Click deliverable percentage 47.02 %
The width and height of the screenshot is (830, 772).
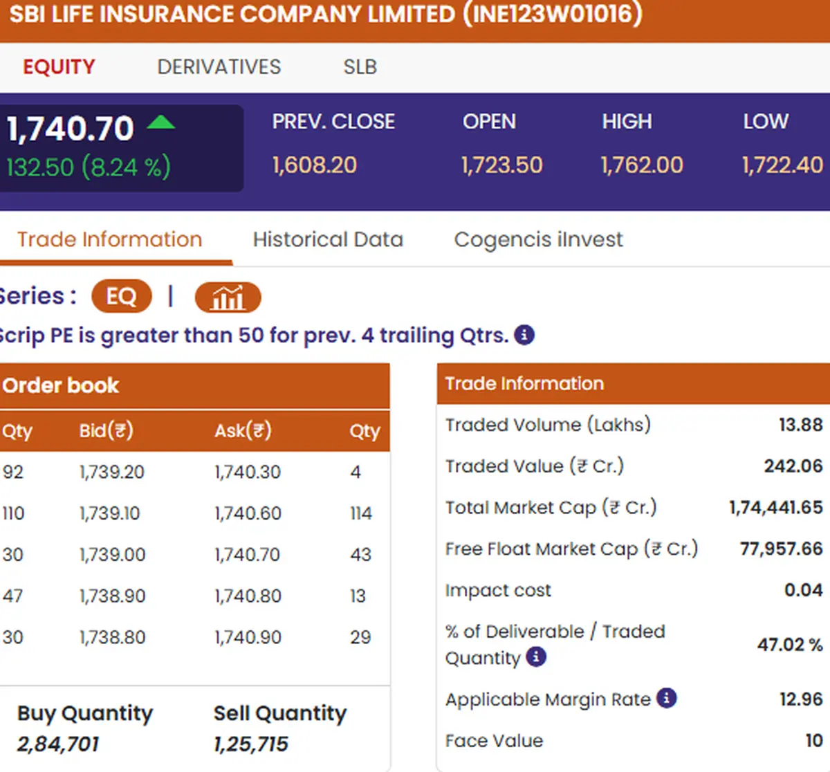790,645
